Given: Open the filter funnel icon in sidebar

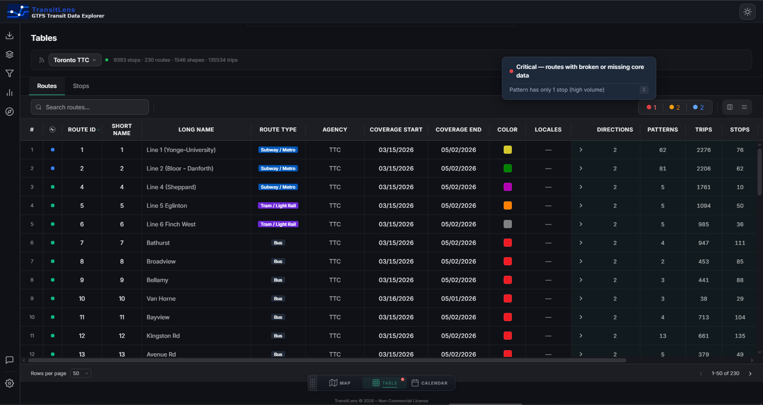Looking at the screenshot, I should click(10, 73).
